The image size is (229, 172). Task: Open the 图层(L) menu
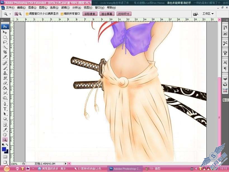tap(43, 8)
